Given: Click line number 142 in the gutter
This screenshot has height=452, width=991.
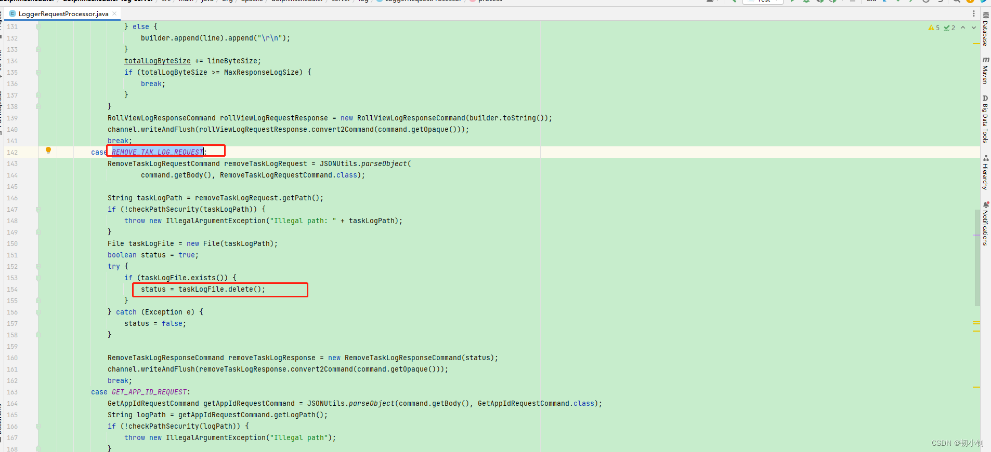Looking at the screenshot, I should (12, 152).
